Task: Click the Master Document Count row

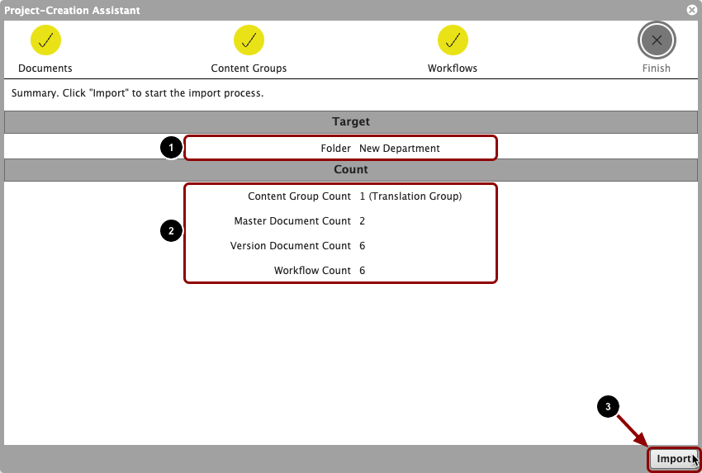Action: point(341,221)
